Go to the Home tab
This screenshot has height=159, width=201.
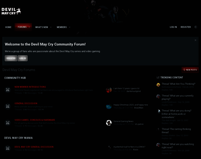click(x=8, y=27)
